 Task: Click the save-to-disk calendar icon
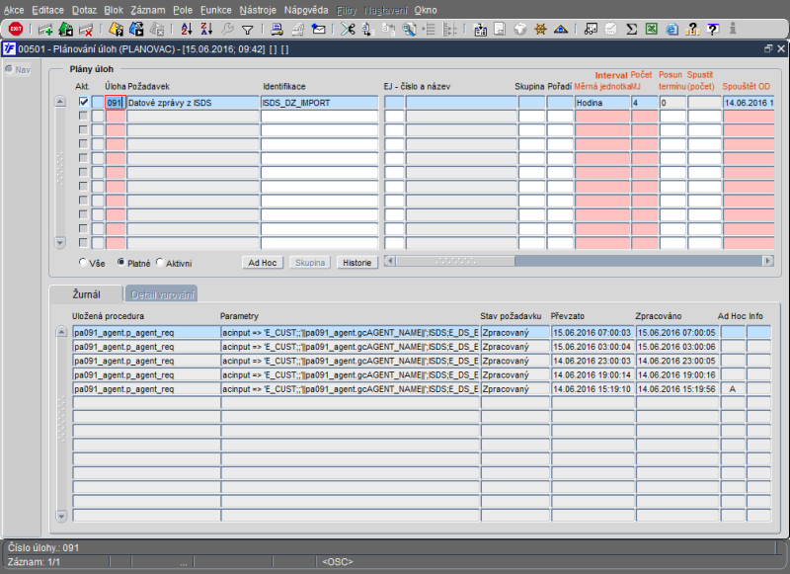[x=480, y=30]
